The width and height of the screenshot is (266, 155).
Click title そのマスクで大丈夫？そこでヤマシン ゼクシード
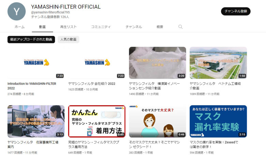click(154, 144)
